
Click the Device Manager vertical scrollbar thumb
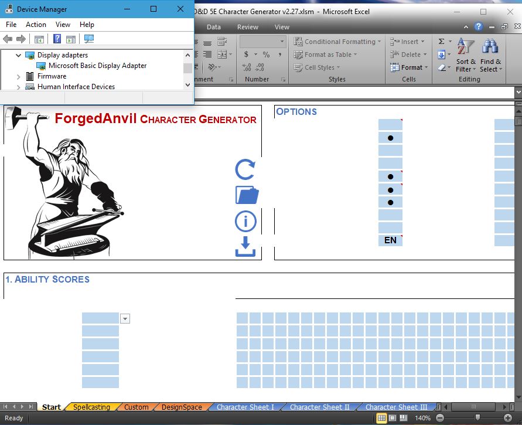click(187, 68)
